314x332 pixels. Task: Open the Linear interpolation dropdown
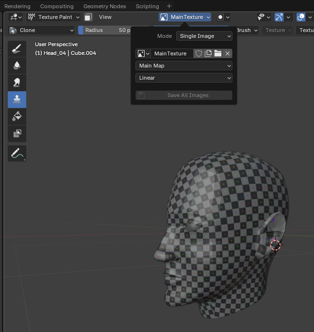pos(184,78)
